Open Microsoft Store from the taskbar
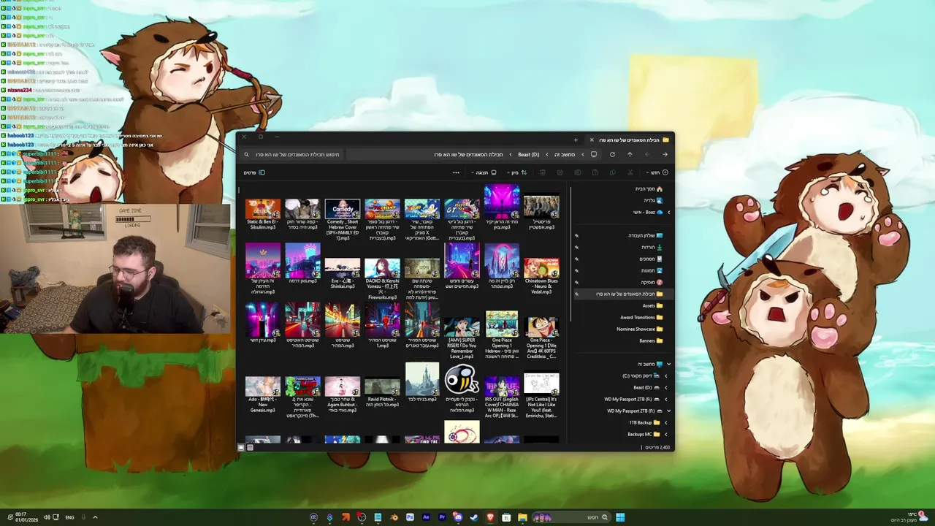935x526 pixels. 506,517
